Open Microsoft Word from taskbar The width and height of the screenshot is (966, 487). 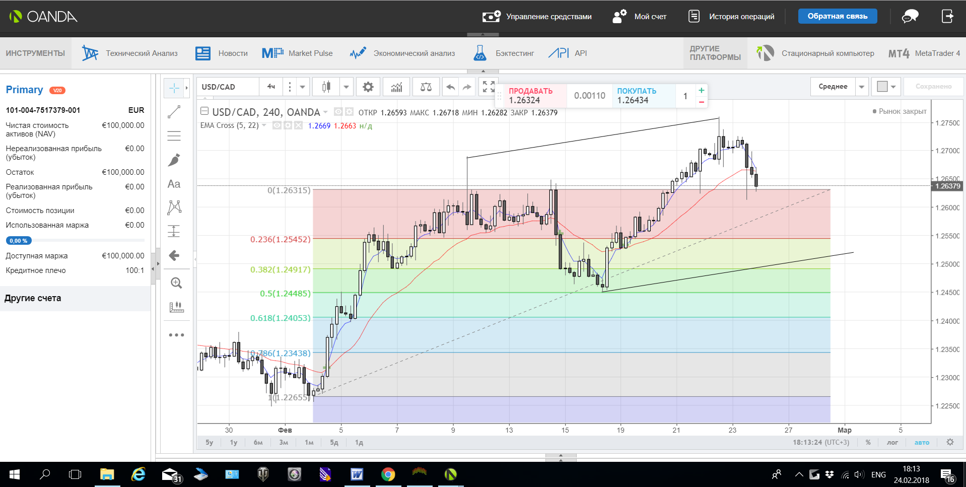point(357,474)
